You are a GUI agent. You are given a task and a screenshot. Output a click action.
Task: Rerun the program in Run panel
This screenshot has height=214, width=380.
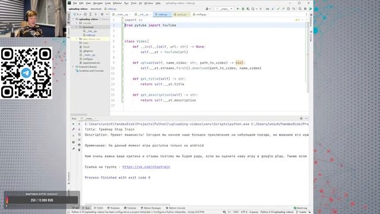coord(74,124)
